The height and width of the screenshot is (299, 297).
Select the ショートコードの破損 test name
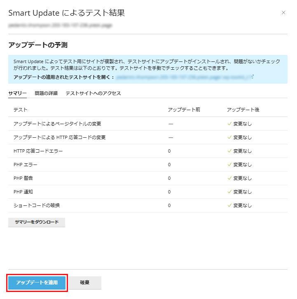click(39, 205)
